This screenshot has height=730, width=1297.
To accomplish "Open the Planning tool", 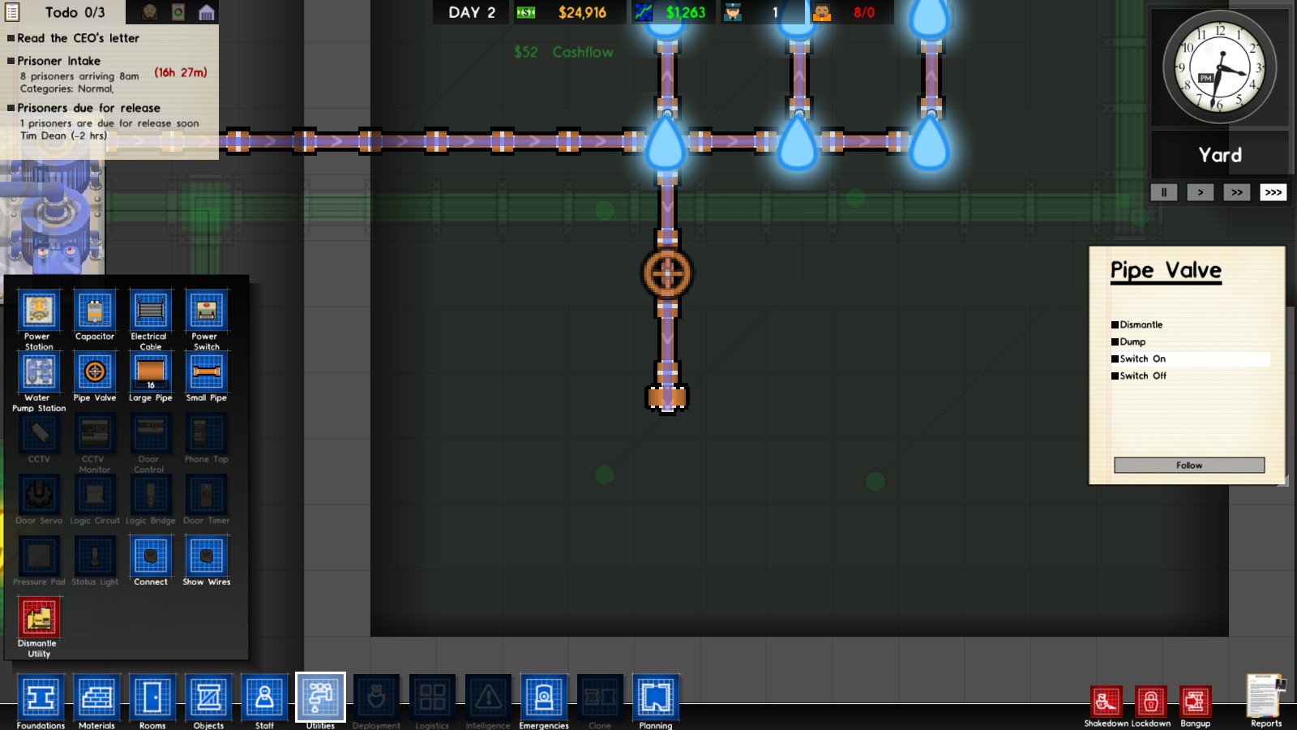I will (656, 697).
